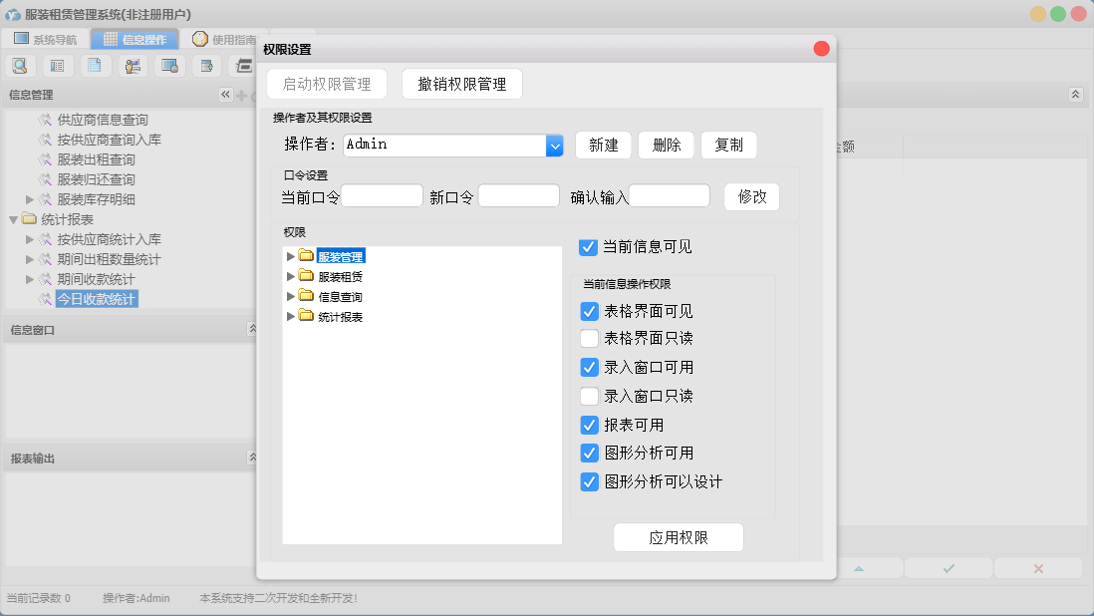This screenshot has width=1094, height=616.
Task: Enable the 录入窗口只读 checkbox
Action: click(x=590, y=397)
